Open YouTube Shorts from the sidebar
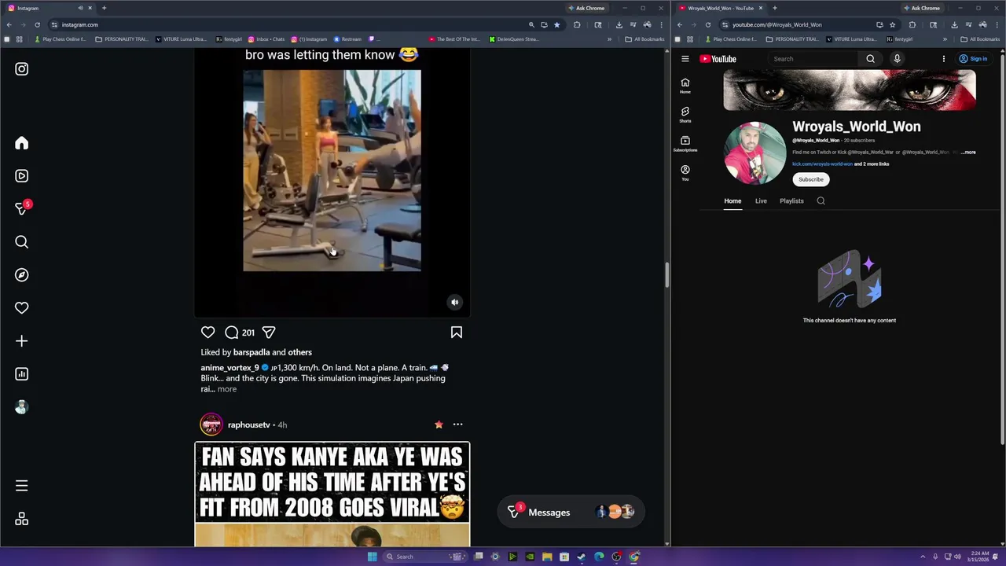The height and width of the screenshot is (566, 1006). point(685,115)
